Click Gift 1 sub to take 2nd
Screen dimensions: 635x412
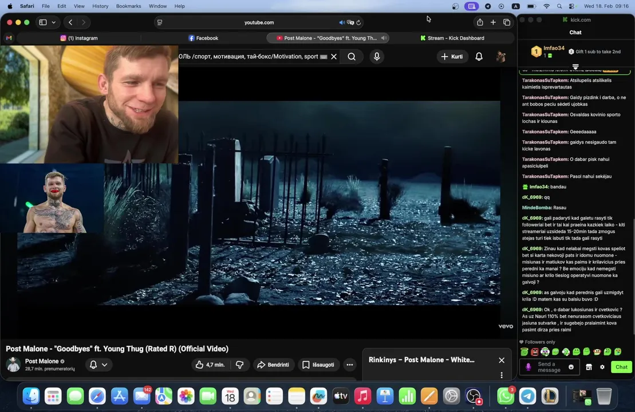[594, 51]
